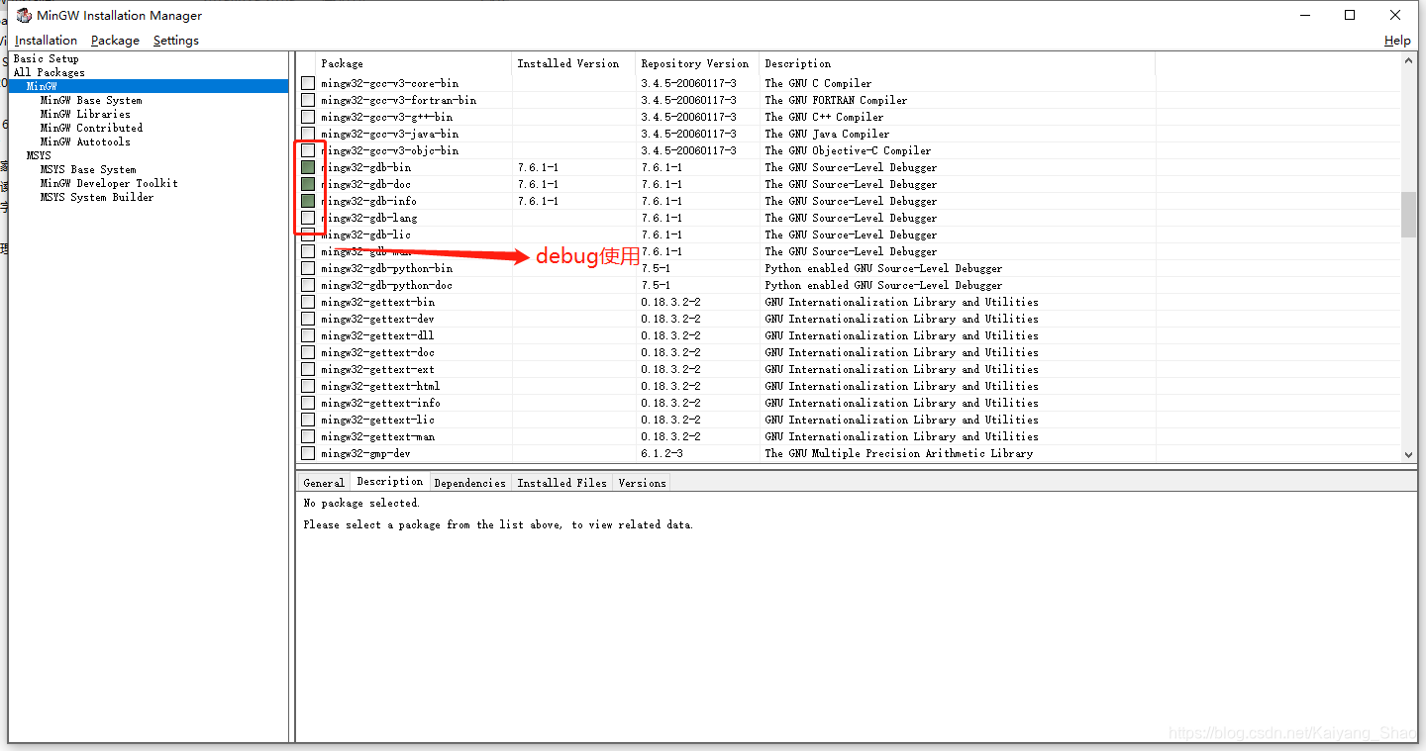
Task: Sort by Repository Version column header
Action: [697, 63]
